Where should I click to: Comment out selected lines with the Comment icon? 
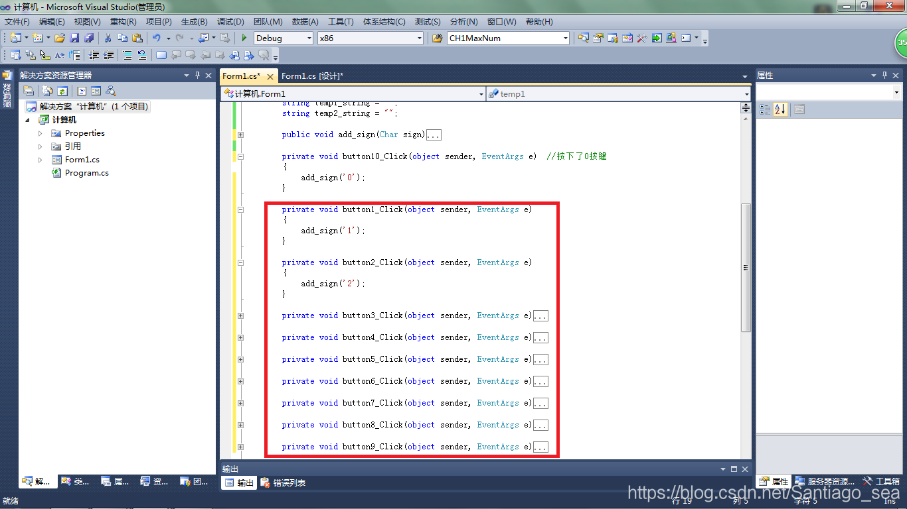[x=127, y=55]
